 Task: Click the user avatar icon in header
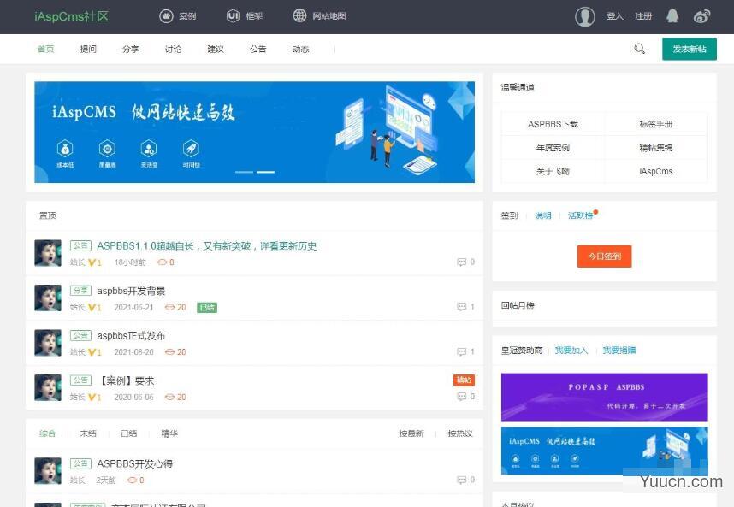pos(584,16)
